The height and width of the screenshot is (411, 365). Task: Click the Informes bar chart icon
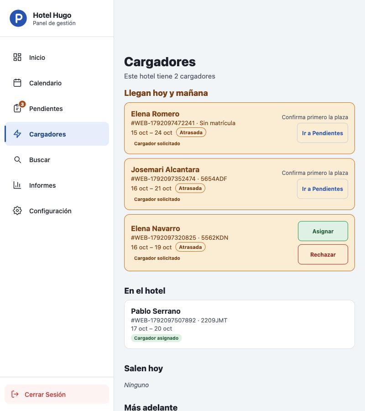pos(17,185)
